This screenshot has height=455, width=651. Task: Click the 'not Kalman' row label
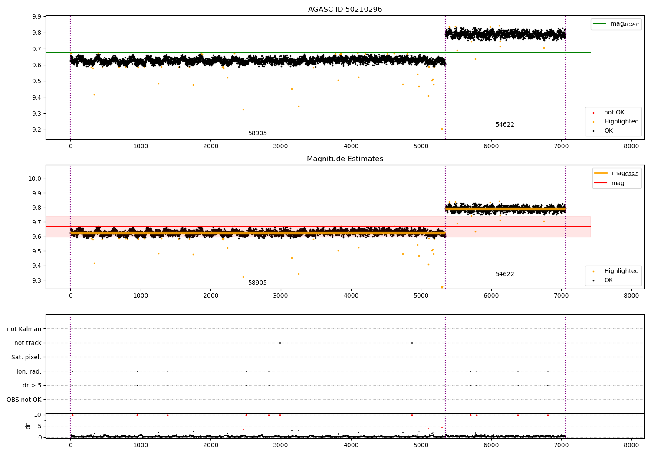click(24, 329)
